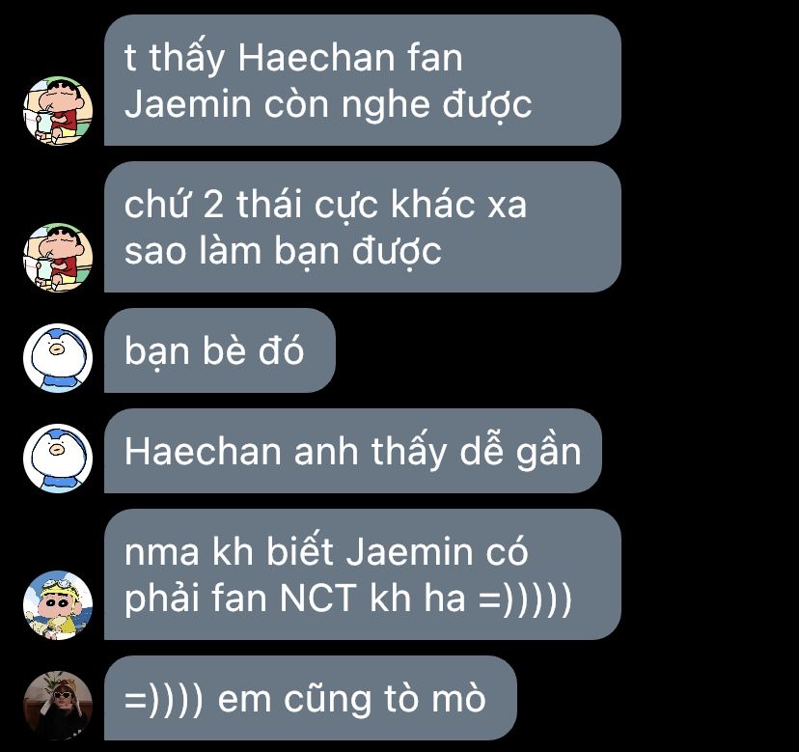799x752 pixels.
Task: Select message 'nma kh biết Jaemin có phải fan NCT'
Action: click(362, 574)
